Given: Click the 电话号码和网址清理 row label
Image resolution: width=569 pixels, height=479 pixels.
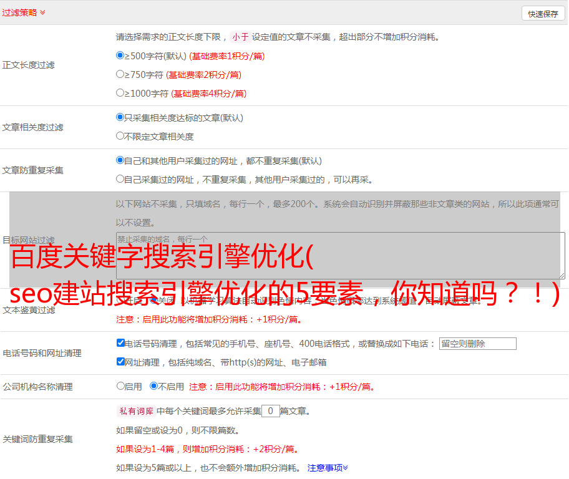Looking at the screenshot, I should pyautogui.click(x=42, y=353).
